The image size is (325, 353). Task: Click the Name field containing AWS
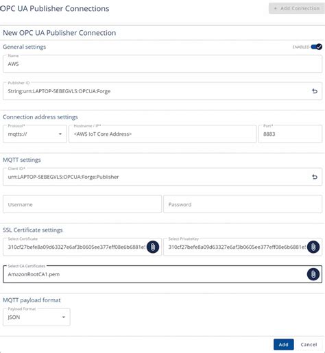(162, 64)
